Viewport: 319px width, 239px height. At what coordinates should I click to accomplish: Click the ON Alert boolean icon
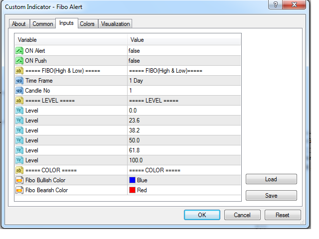(x=19, y=51)
